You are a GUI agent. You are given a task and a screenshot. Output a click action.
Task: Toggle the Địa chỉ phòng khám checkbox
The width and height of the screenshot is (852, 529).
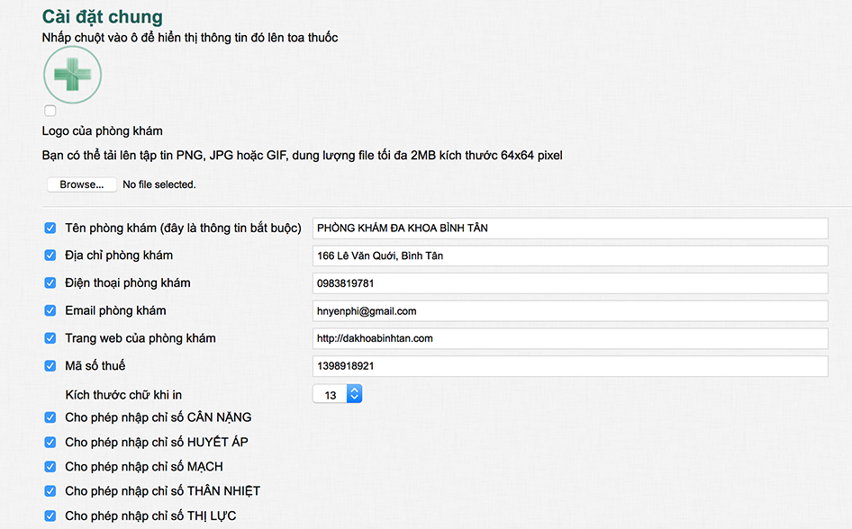[50, 256]
